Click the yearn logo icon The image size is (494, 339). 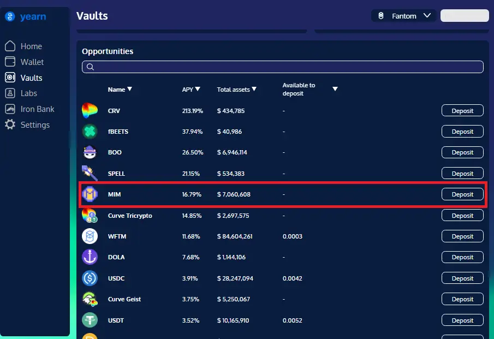point(9,17)
